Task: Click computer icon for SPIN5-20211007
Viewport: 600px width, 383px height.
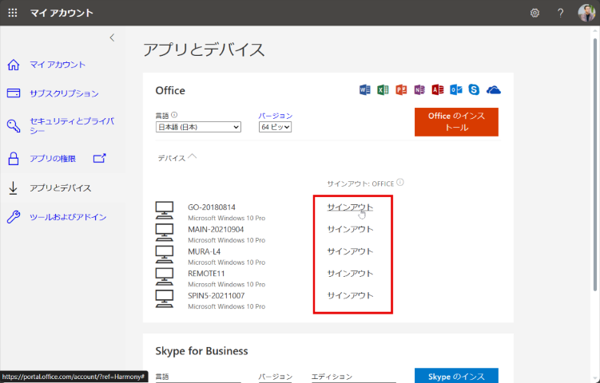Action: click(165, 299)
